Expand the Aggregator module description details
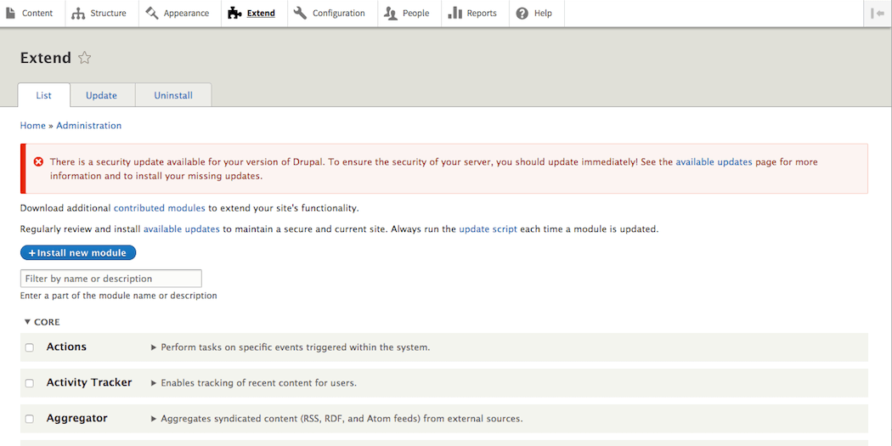The height and width of the screenshot is (446, 892). coord(154,419)
